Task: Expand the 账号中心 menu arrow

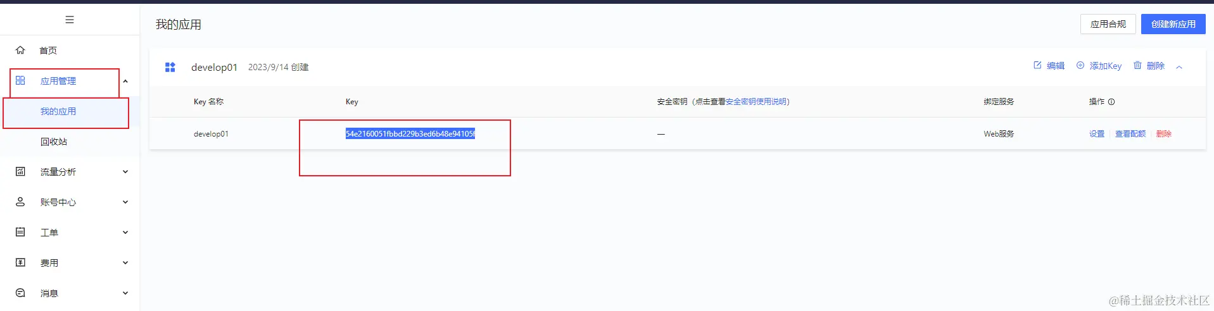Action: [125, 202]
